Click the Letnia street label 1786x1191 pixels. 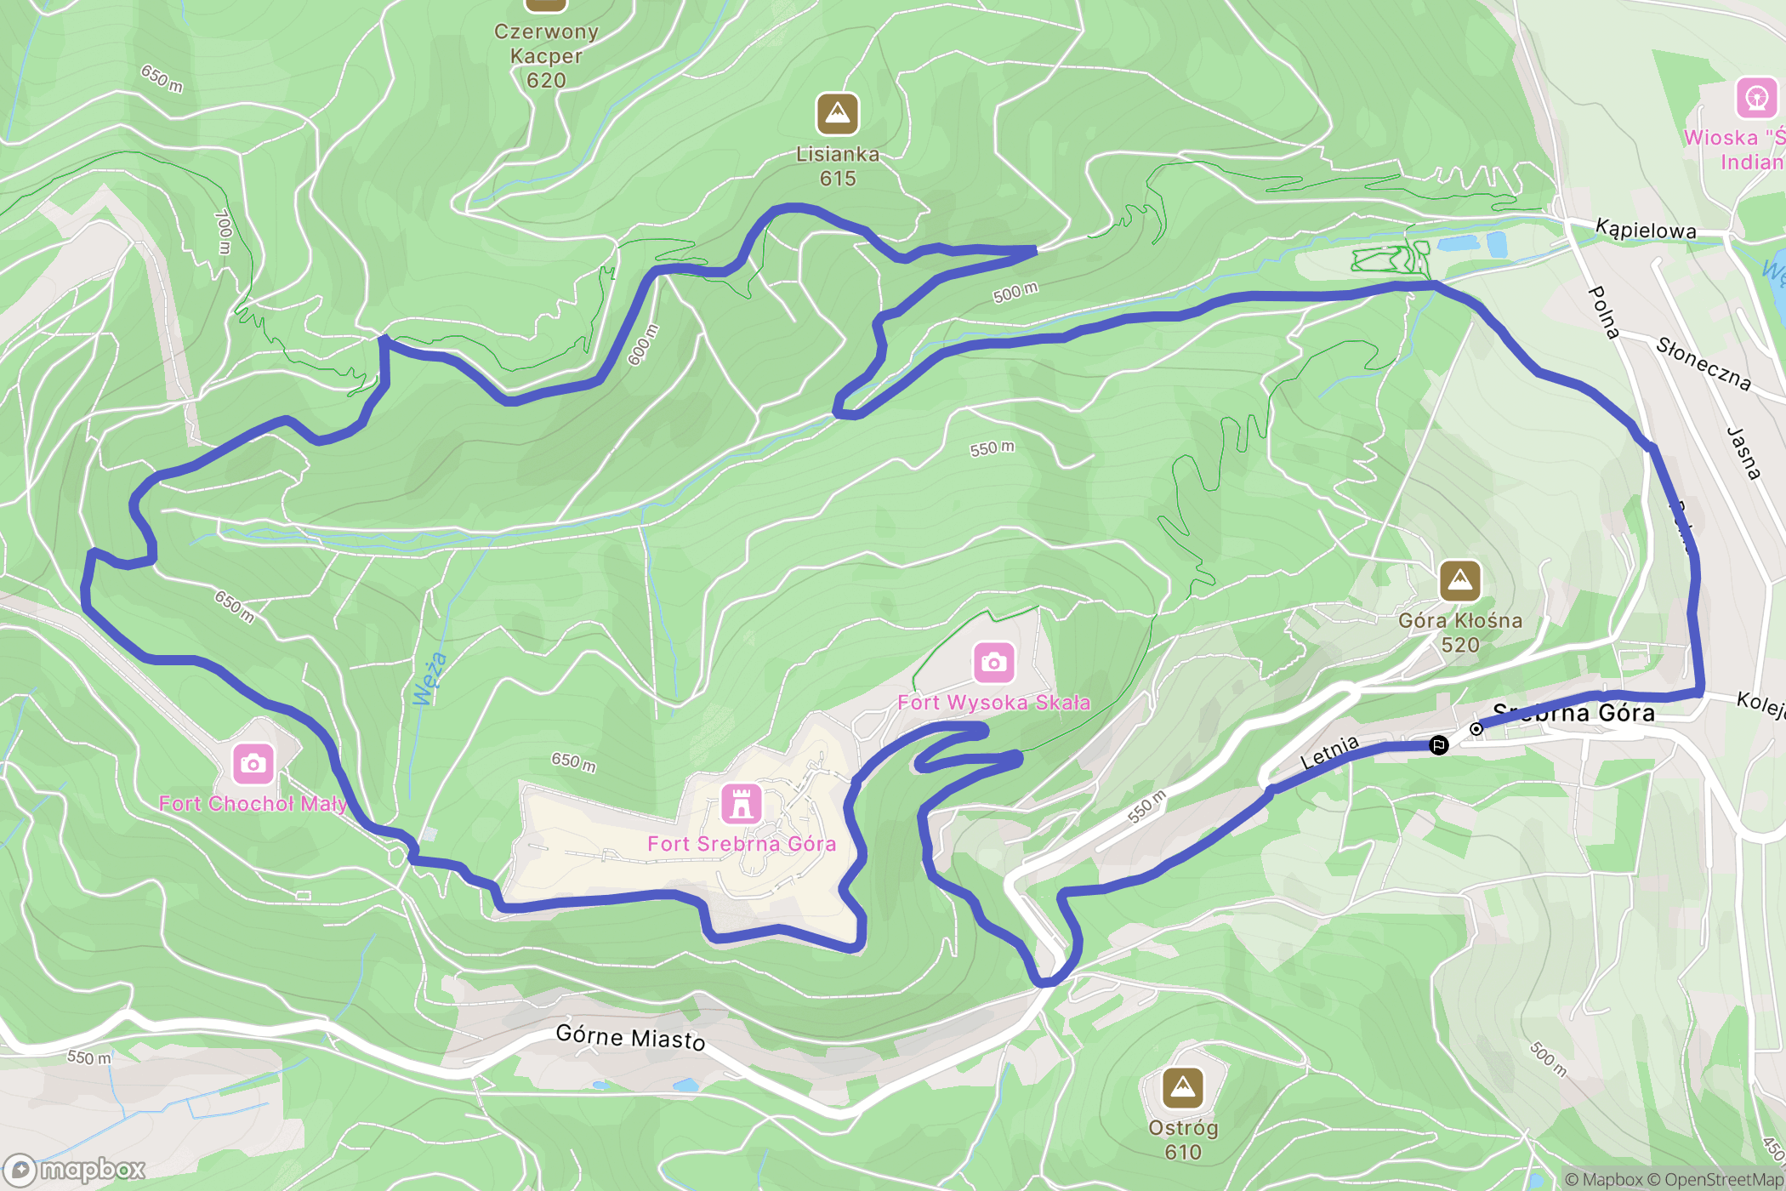point(1330,752)
